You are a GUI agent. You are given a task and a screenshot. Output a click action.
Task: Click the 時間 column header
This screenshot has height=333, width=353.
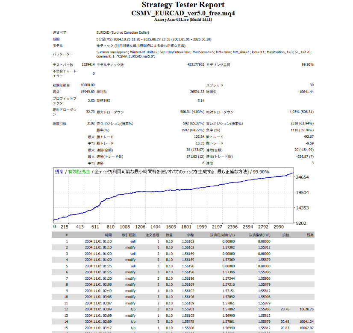[x=108, y=235]
